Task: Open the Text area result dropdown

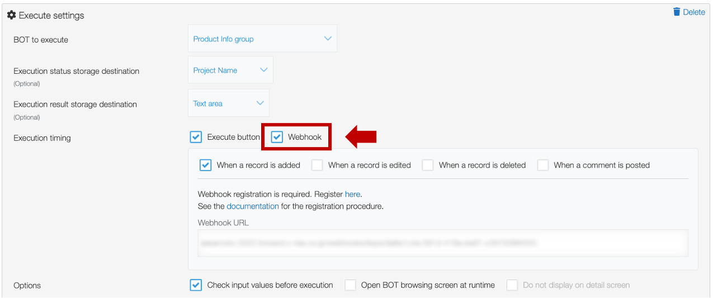Action: click(x=229, y=103)
